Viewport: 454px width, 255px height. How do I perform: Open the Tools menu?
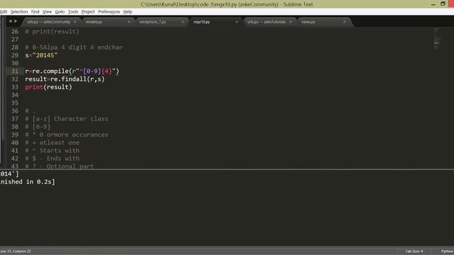point(73,11)
